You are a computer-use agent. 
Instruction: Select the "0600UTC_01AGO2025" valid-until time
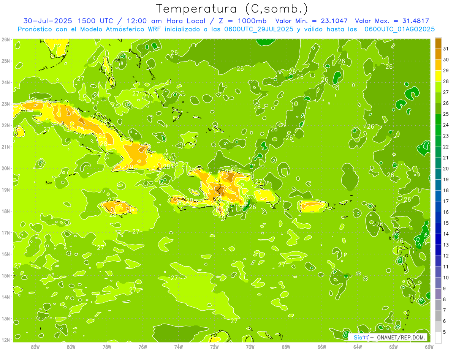point(400,29)
